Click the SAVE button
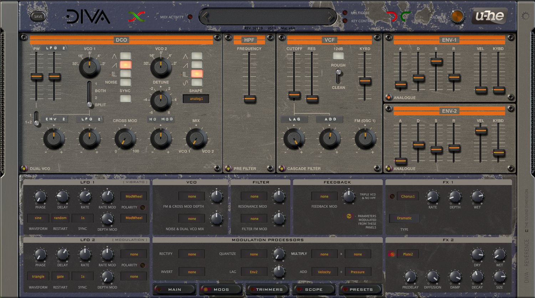Viewport: 535px width, 298px height. click(x=38, y=16)
